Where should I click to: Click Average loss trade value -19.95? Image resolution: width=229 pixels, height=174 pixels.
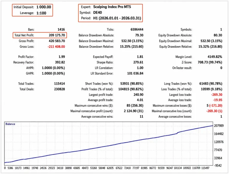[x=217, y=100]
